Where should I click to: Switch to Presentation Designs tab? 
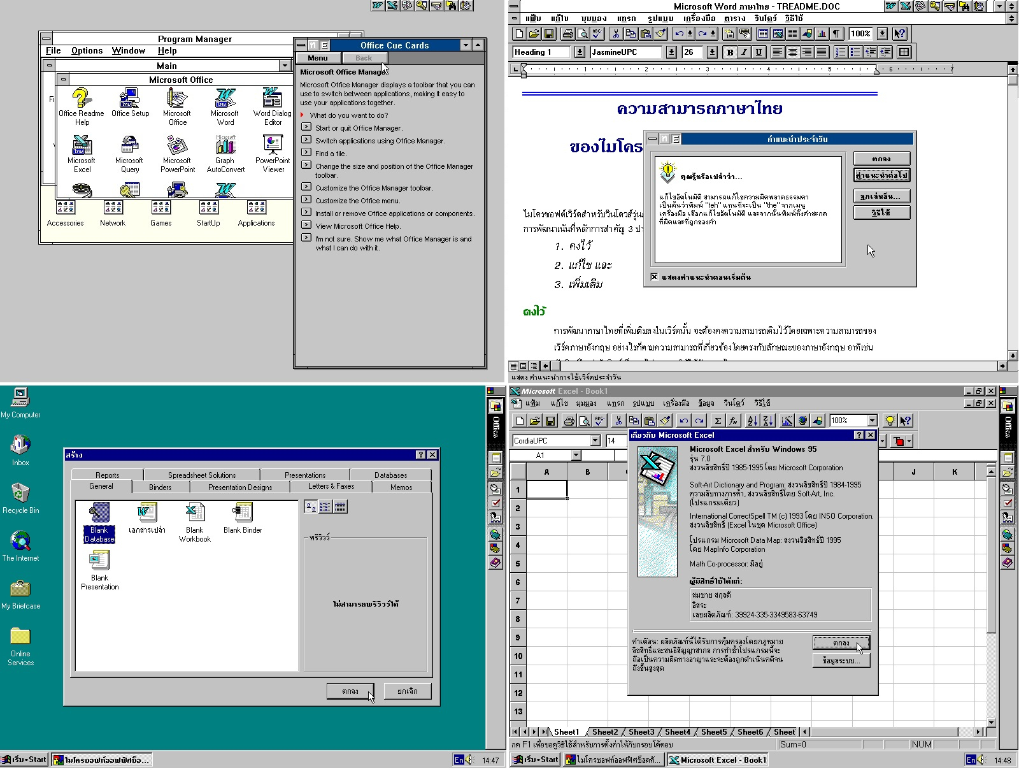pyautogui.click(x=240, y=487)
